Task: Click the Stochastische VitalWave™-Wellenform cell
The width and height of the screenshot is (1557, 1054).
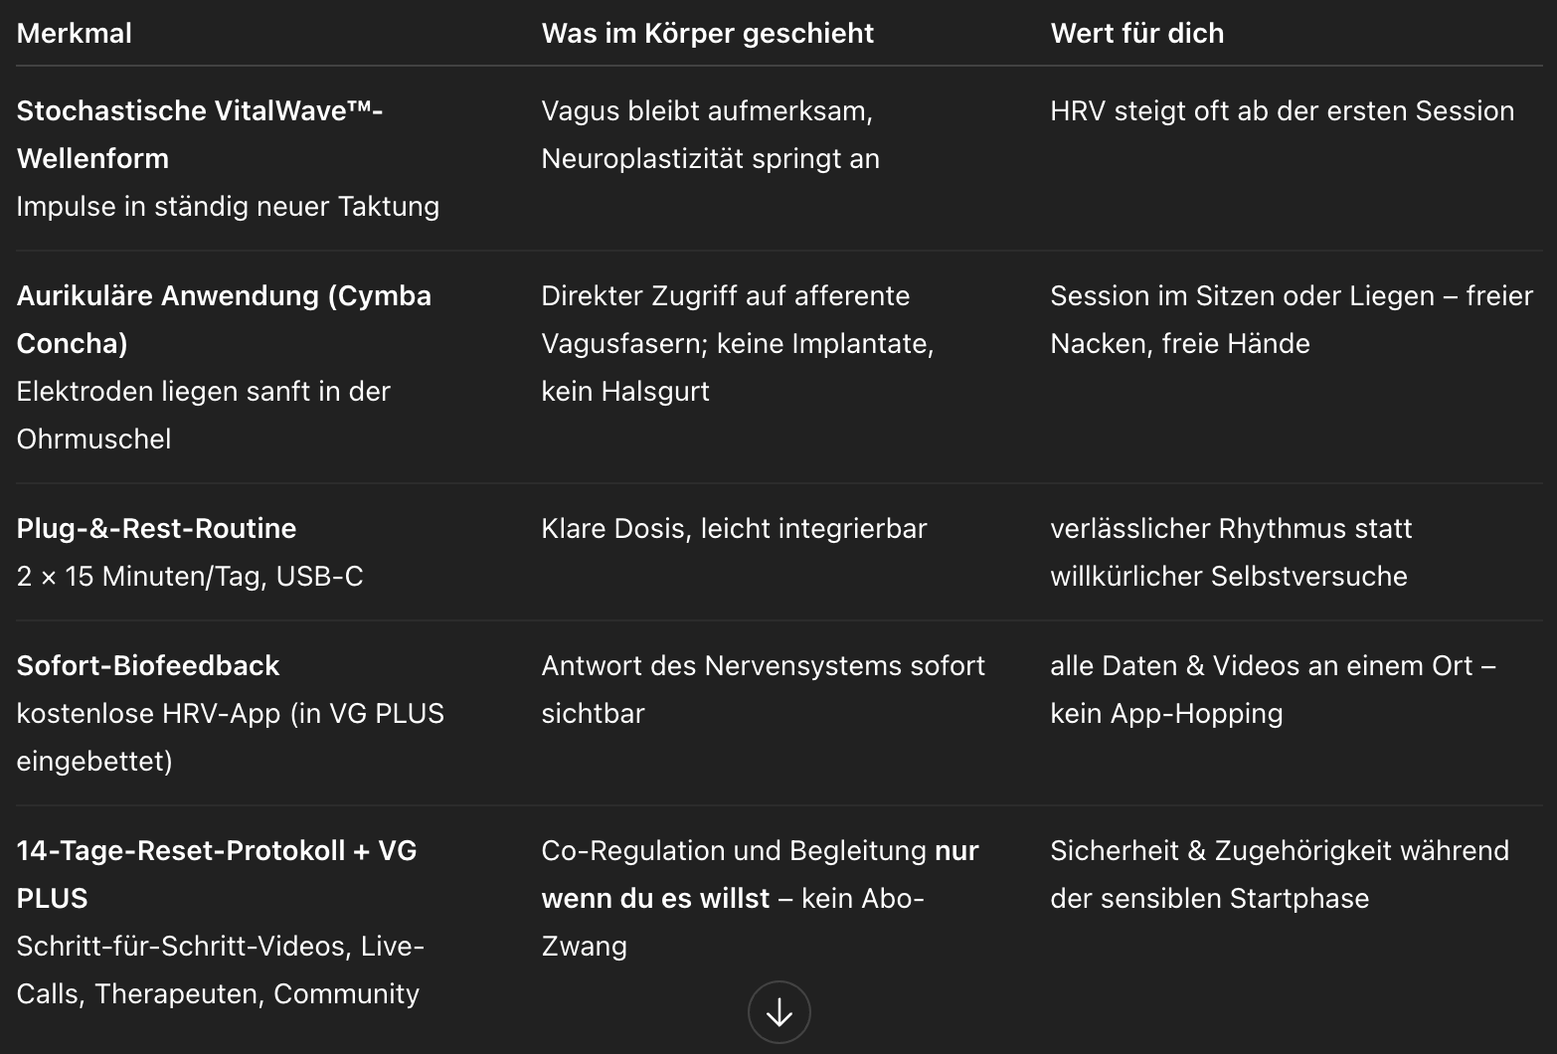Action: (x=200, y=134)
